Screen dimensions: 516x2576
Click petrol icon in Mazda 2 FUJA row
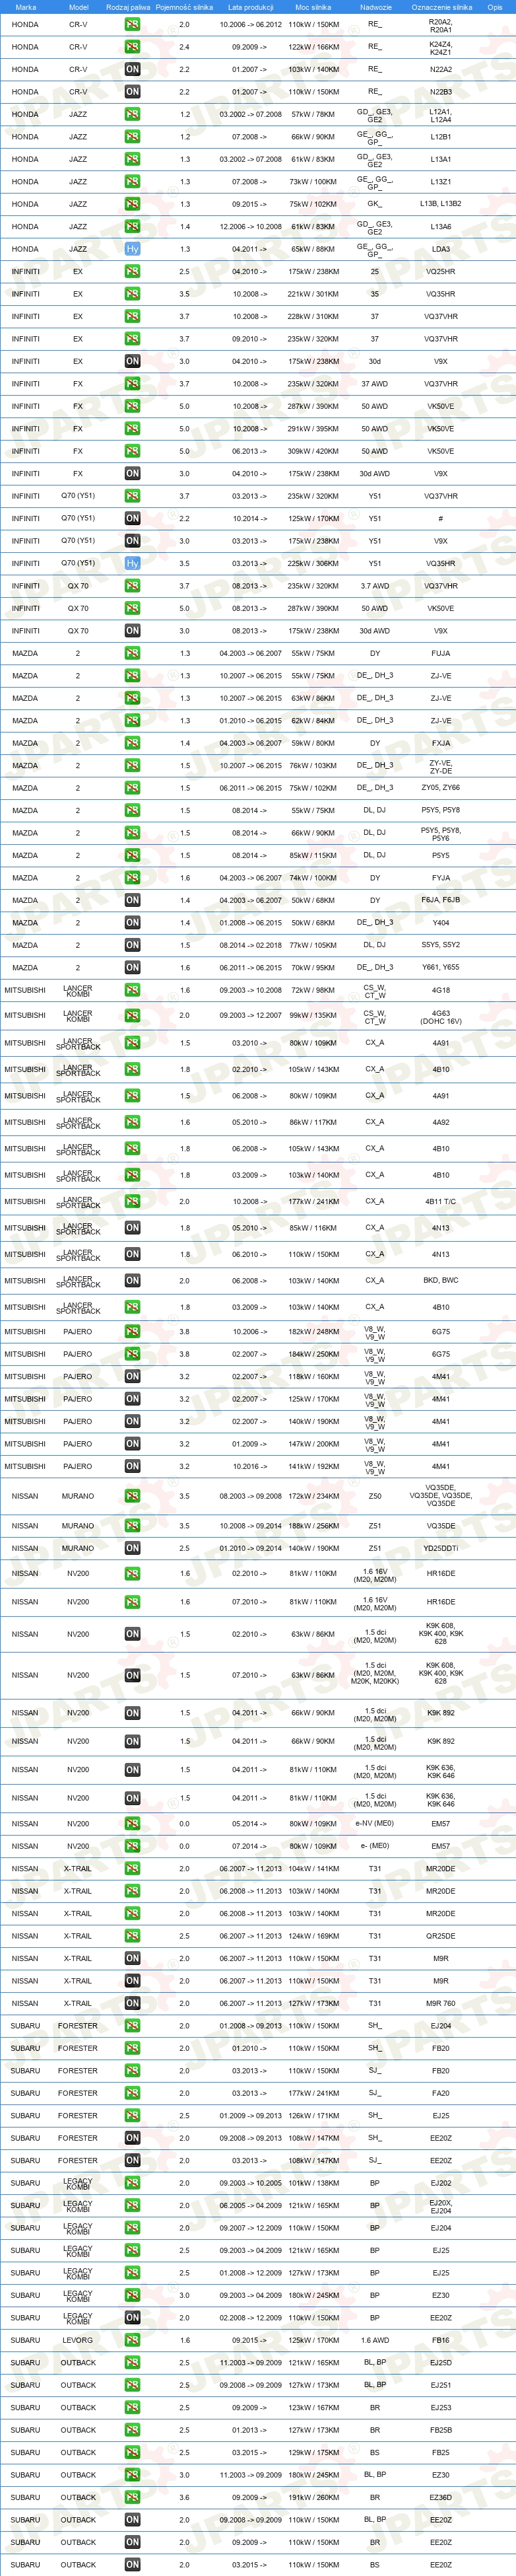tap(132, 653)
